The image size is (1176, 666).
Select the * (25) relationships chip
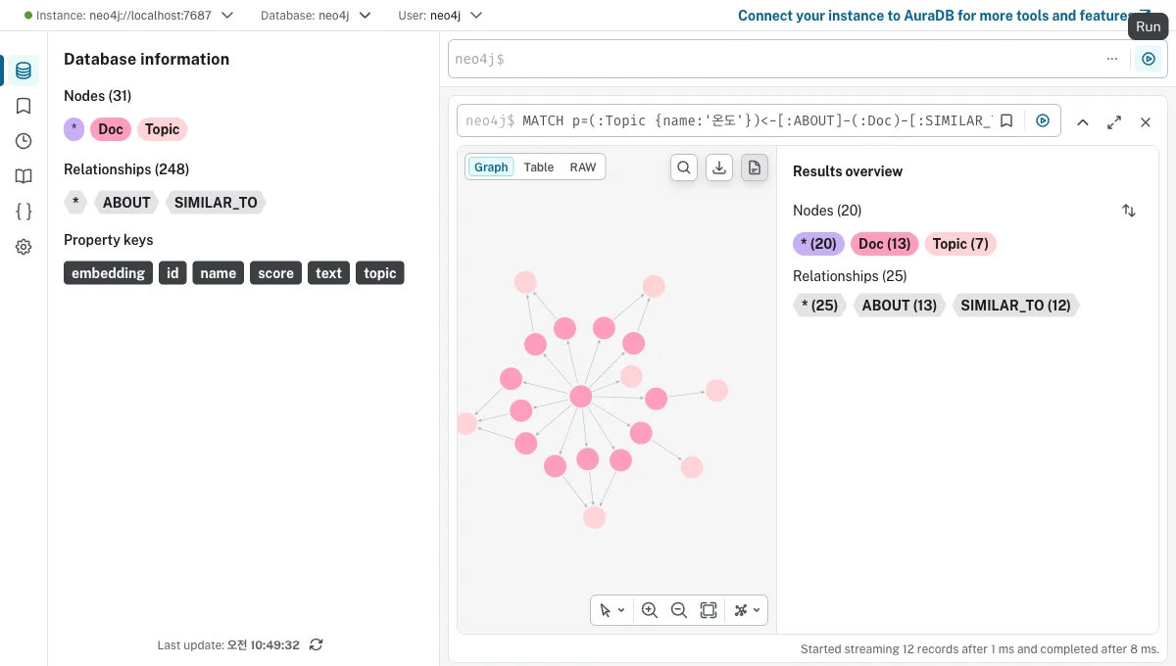click(819, 306)
